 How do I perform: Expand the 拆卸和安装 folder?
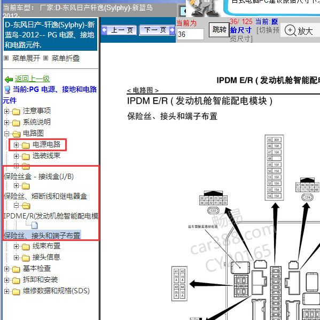point(6,280)
